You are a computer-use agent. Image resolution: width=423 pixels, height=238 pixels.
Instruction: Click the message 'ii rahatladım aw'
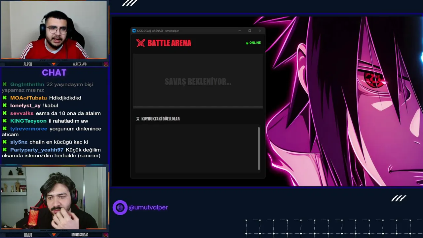pyautogui.click(x=68, y=121)
